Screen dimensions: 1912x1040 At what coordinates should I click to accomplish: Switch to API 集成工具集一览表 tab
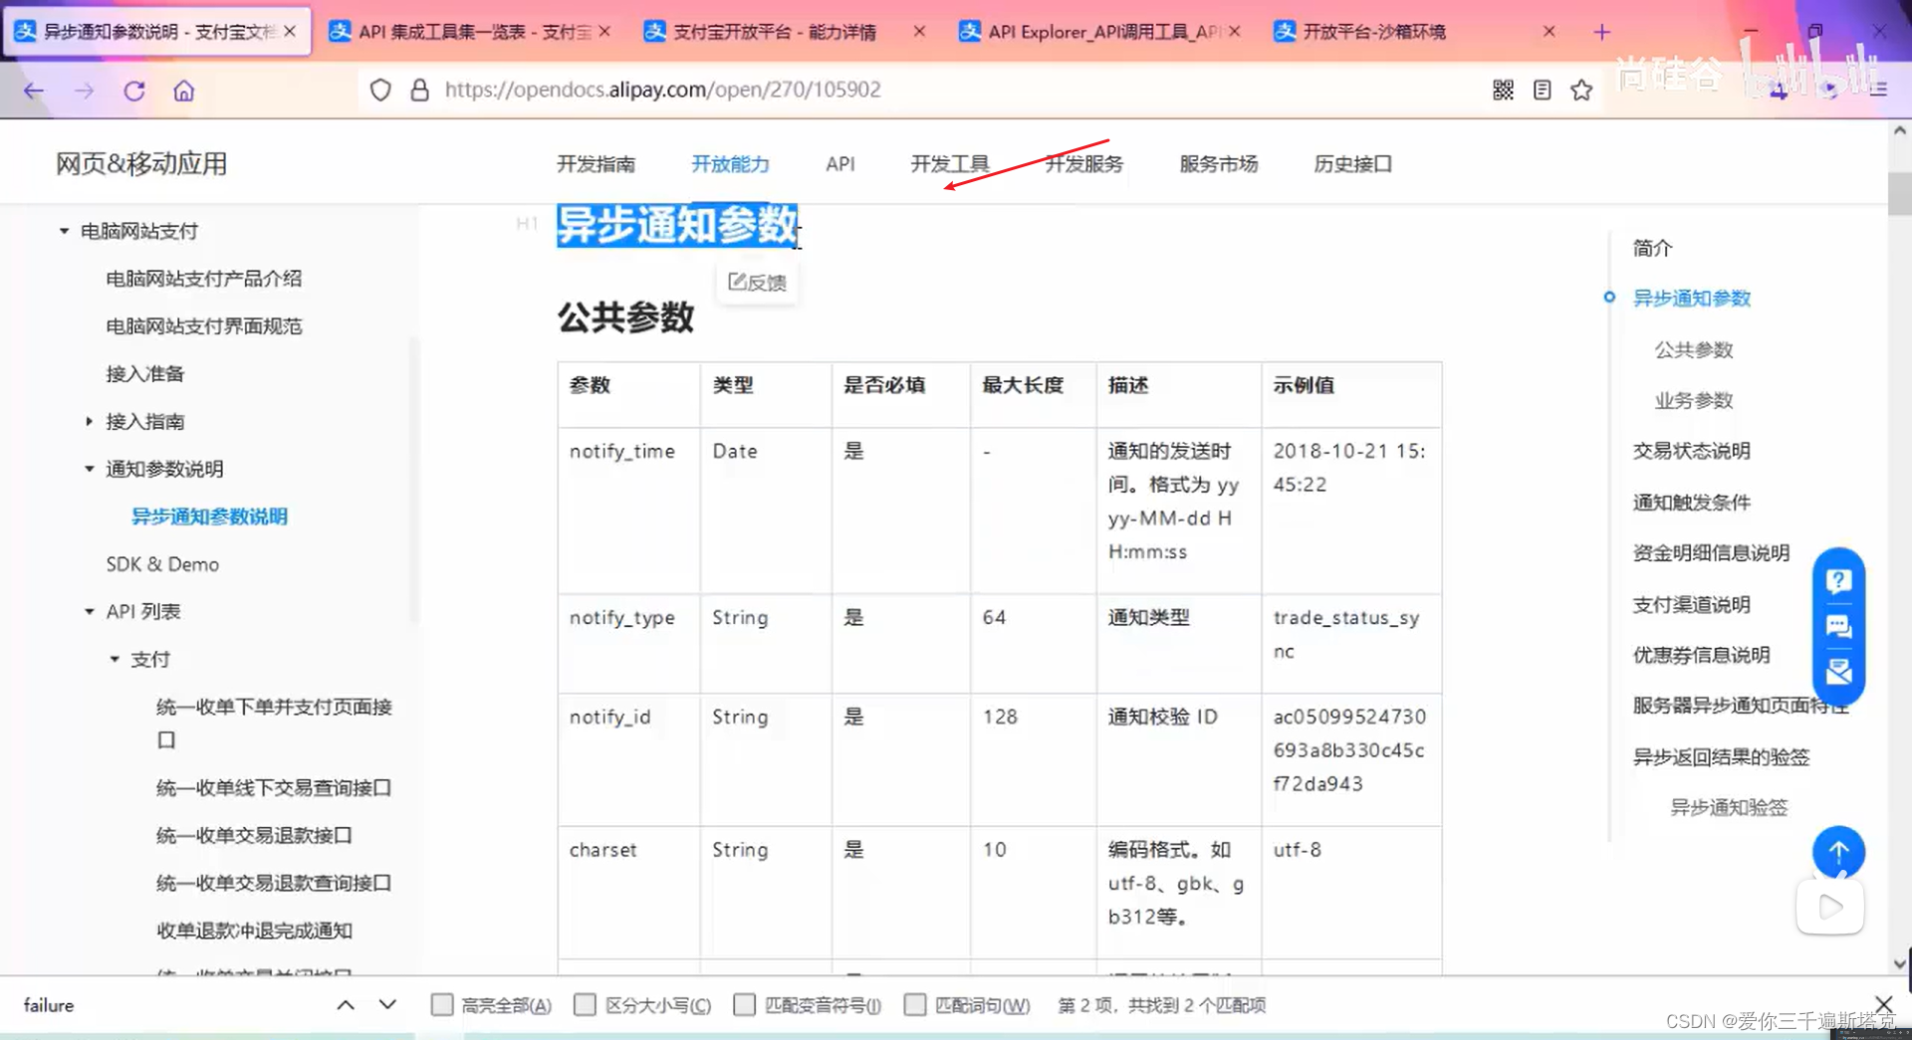[x=468, y=32]
